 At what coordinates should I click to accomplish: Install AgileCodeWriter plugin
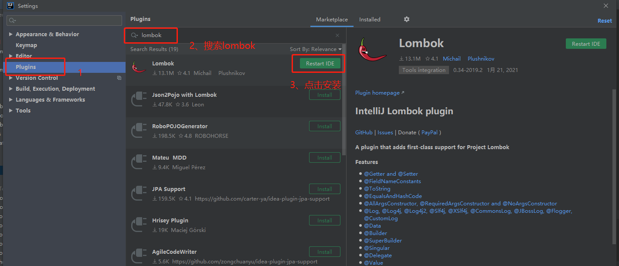(x=325, y=252)
